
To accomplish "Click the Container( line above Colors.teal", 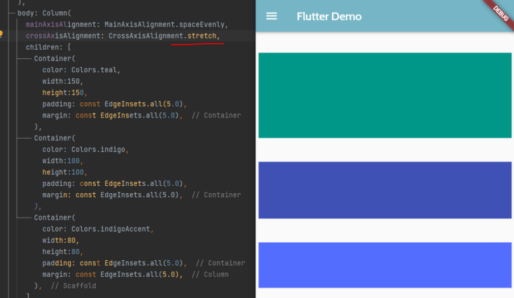I will (55, 58).
